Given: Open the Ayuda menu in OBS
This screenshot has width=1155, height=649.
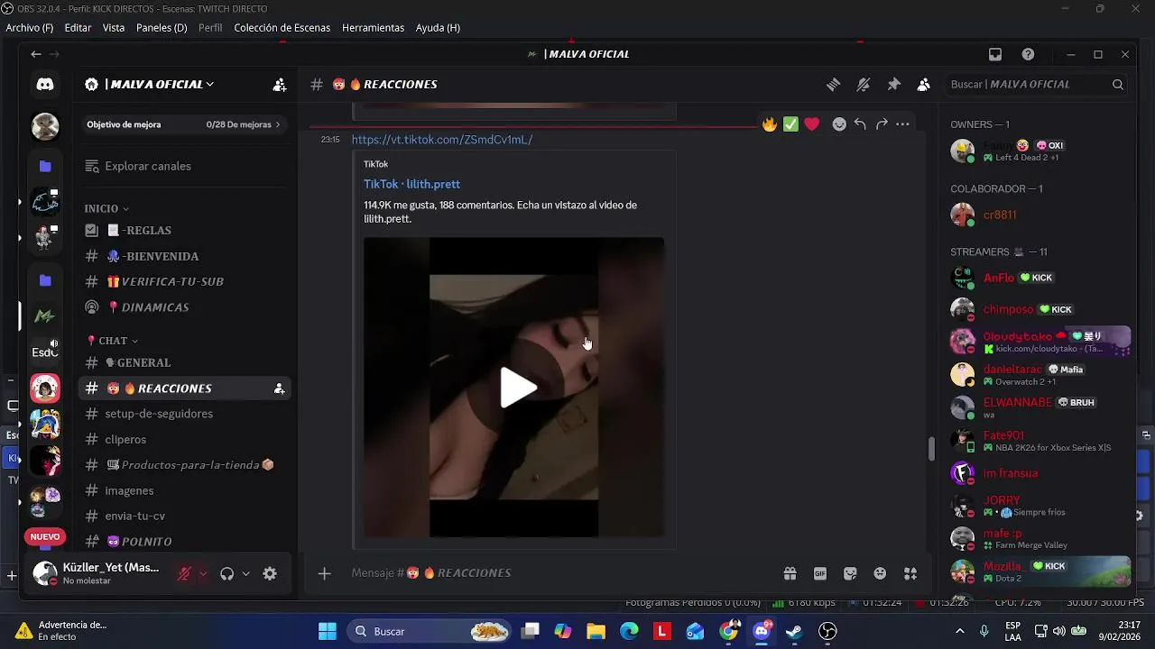Looking at the screenshot, I should [438, 28].
